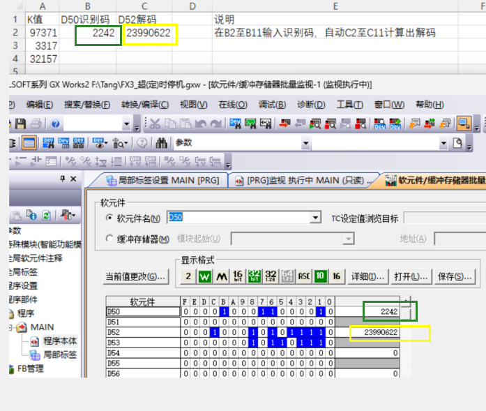
Task: Select the 软元件名 radio button
Action: [109, 218]
